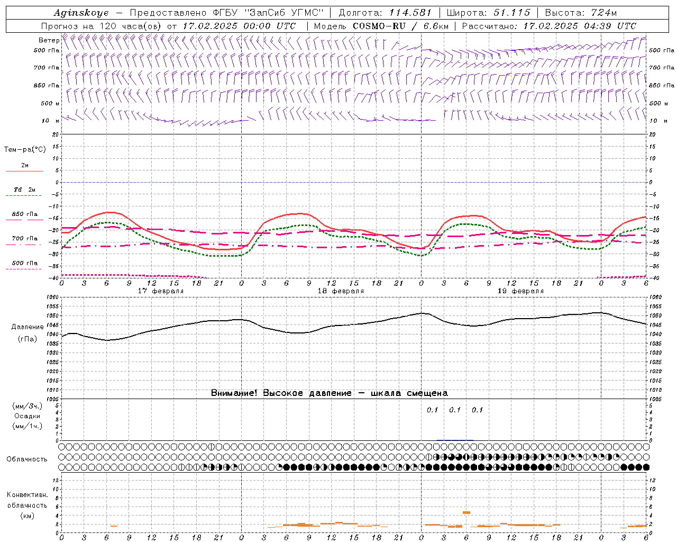Click the 17 февраля date label
Viewport: 677px width, 542px height.
[161, 291]
